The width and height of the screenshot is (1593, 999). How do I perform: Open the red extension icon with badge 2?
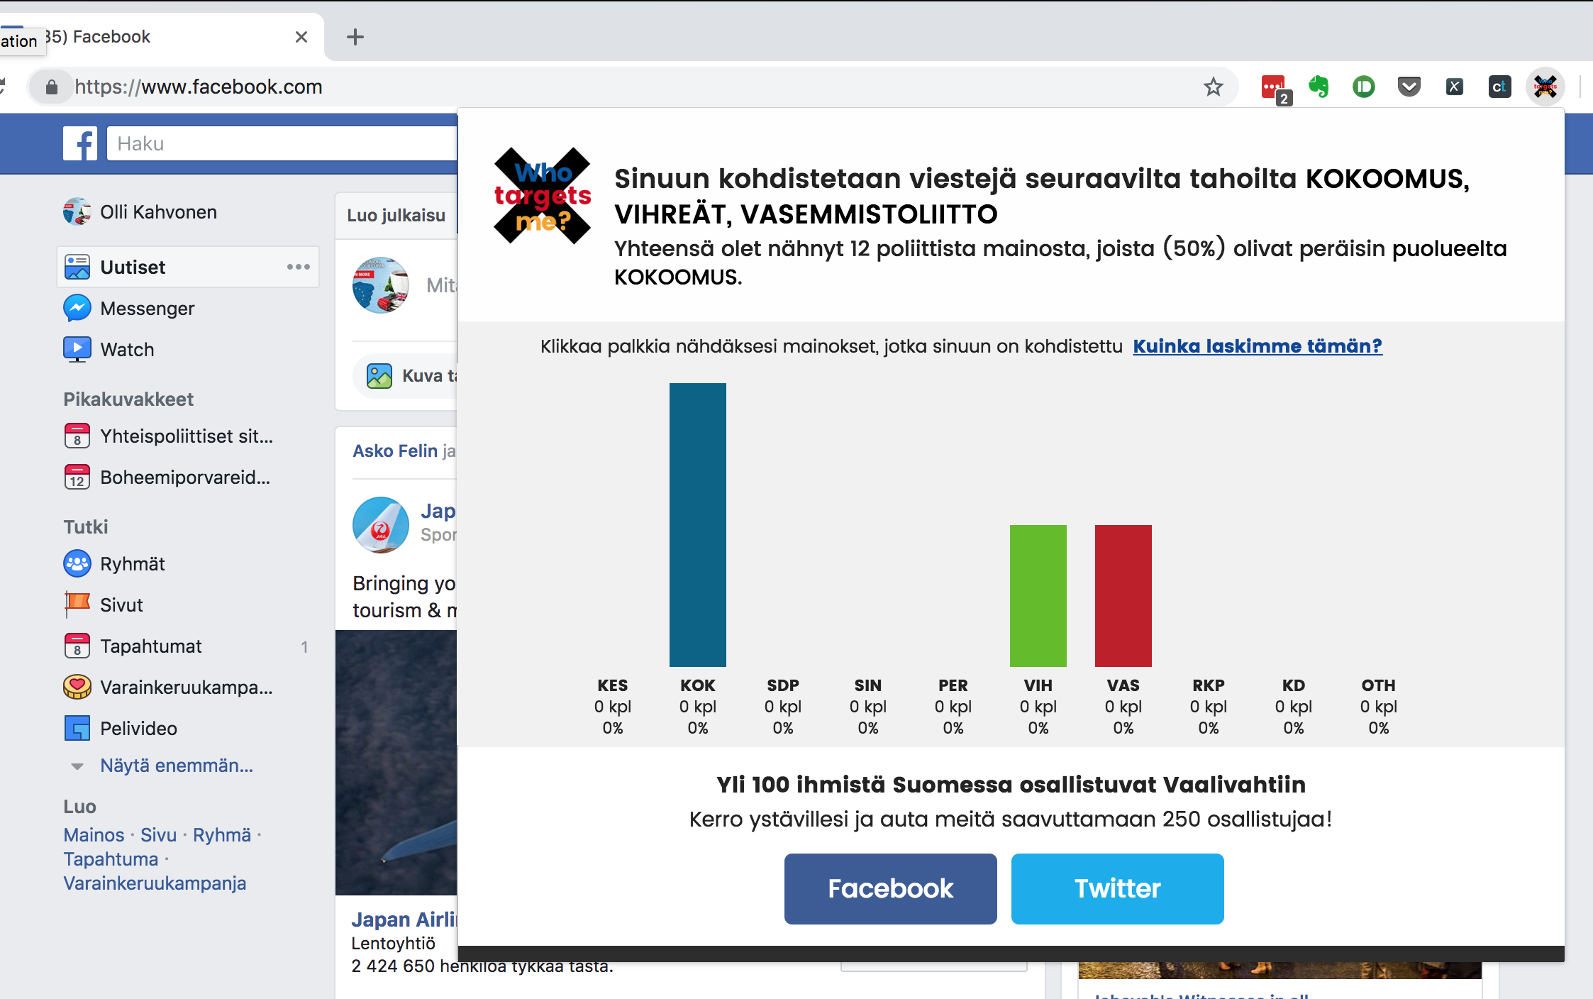pyautogui.click(x=1276, y=89)
